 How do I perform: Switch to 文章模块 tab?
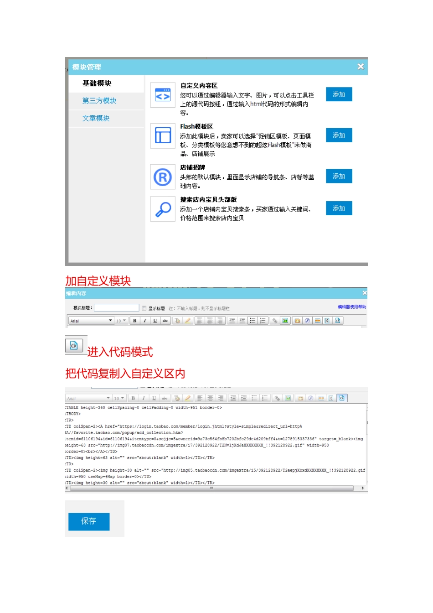coord(96,118)
